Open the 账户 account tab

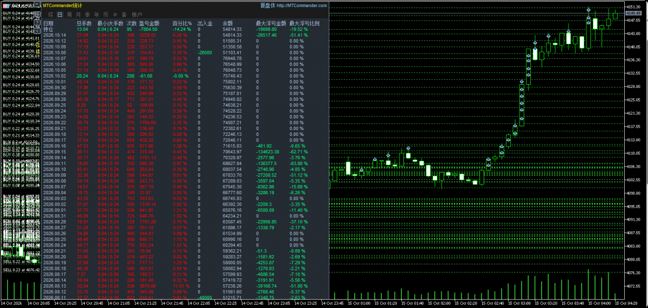(x=137, y=15)
